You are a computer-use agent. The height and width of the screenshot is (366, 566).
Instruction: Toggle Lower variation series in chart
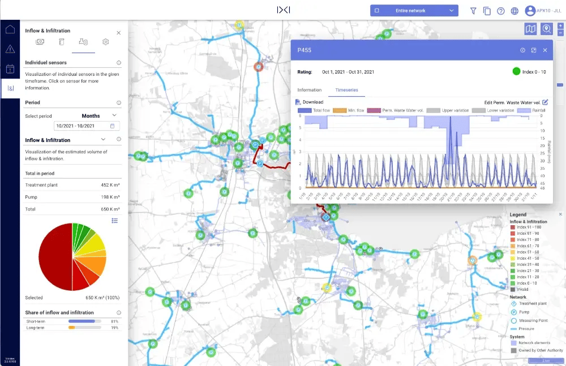pyautogui.click(x=493, y=110)
